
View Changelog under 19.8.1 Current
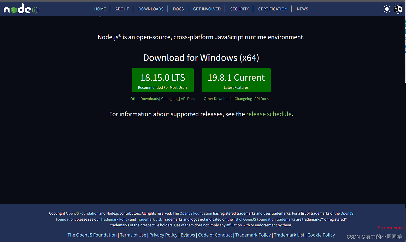[243, 99]
